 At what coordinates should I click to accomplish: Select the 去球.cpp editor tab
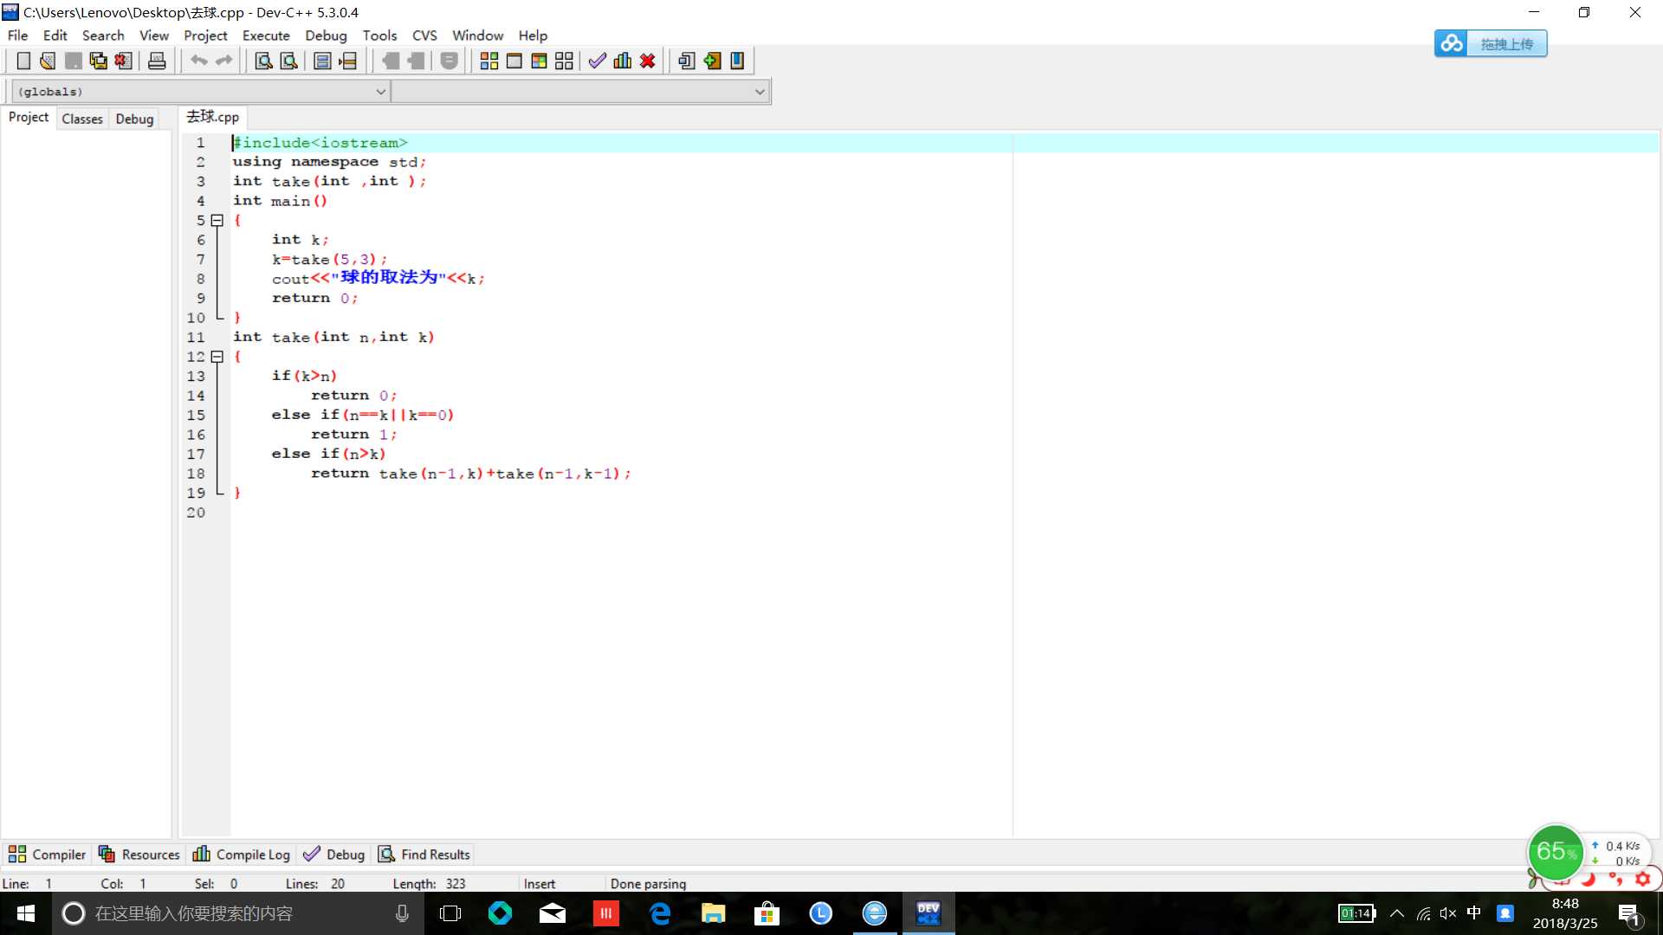coord(213,117)
